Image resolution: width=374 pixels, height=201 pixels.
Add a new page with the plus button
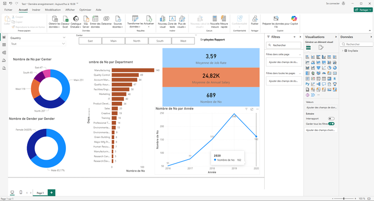click(x=52, y=193)
